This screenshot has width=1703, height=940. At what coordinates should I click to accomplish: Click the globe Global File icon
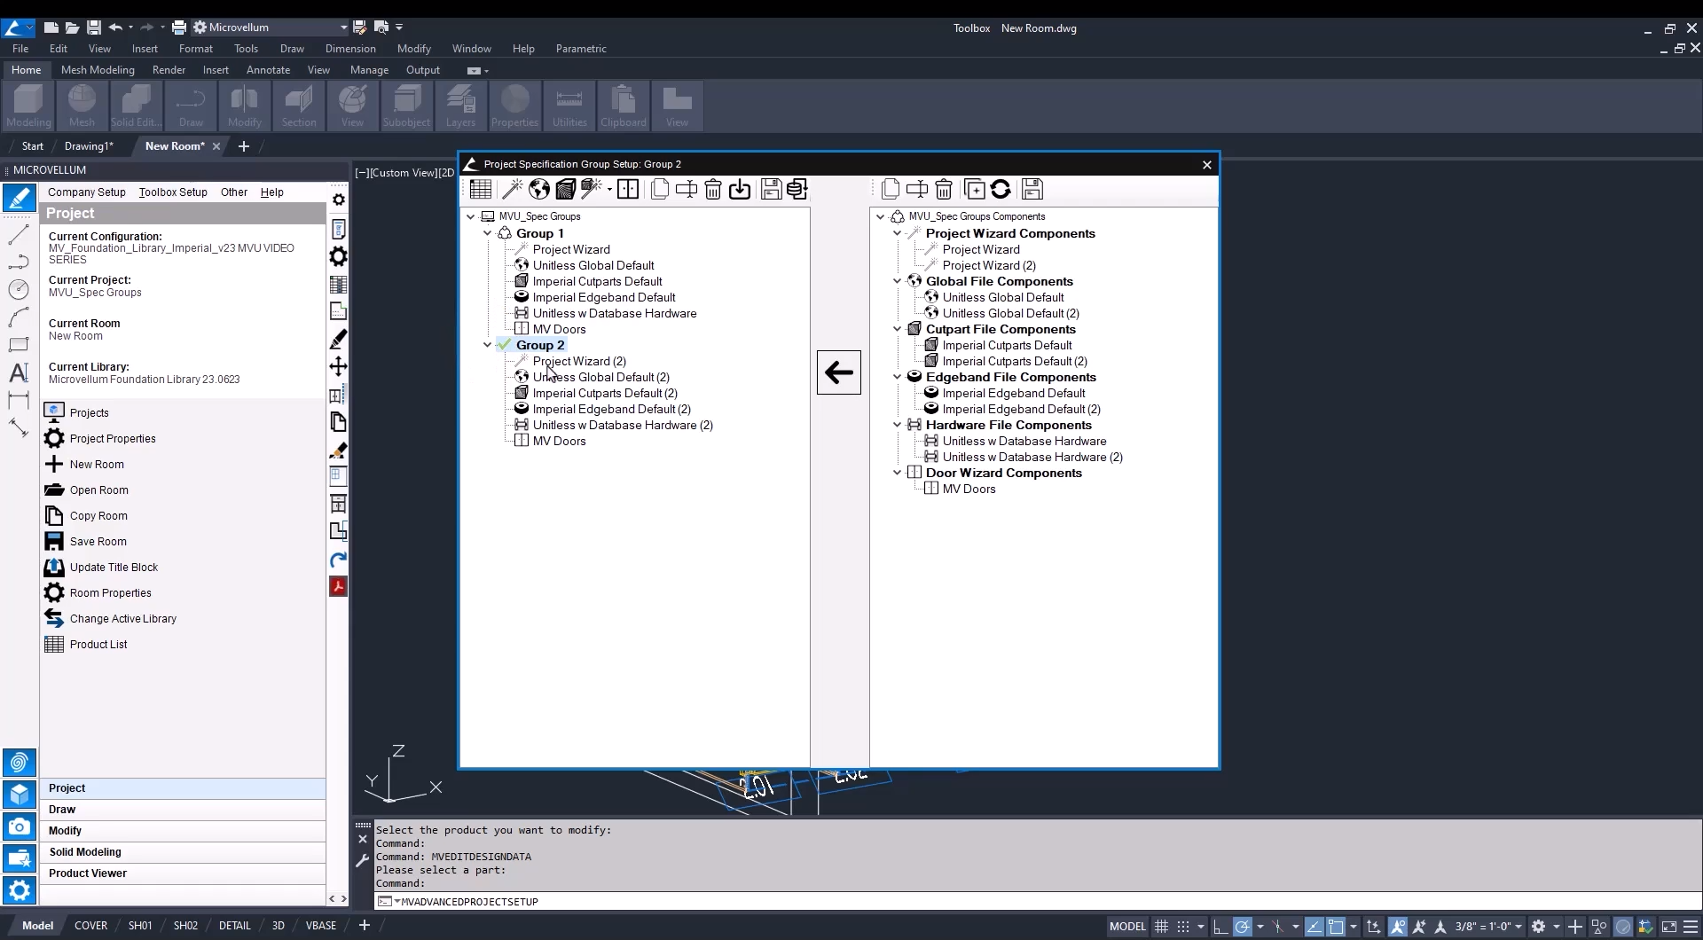click(539, 189)
